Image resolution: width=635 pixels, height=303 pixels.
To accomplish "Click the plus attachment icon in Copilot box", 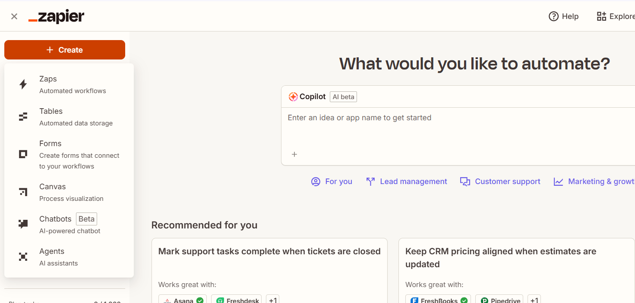I will (x=294, y=154).
